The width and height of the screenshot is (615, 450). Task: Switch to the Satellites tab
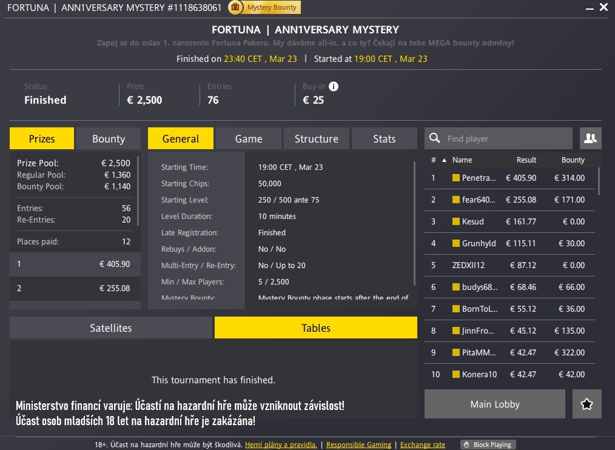(111, 328)
